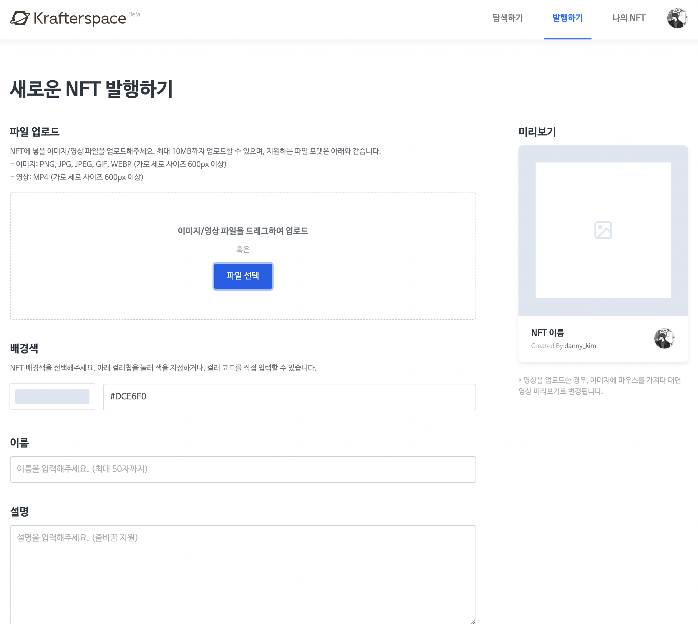Click the NFT 이름 preview title
This screenshot has height=624, width=698.
click(x=548, y=333)
